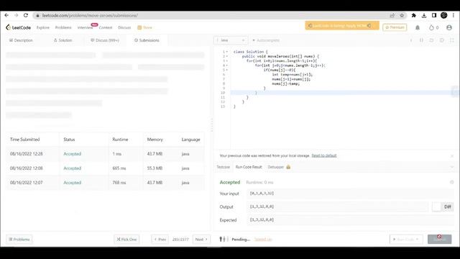Open the Chrome profile avatar

click(x=444, y=15)
